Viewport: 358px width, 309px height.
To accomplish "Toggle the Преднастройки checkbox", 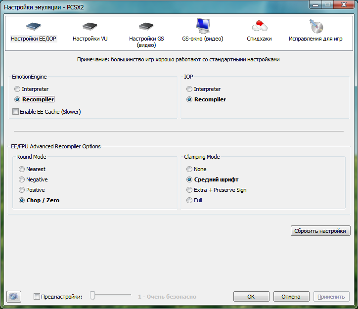I will pos(37,297).
